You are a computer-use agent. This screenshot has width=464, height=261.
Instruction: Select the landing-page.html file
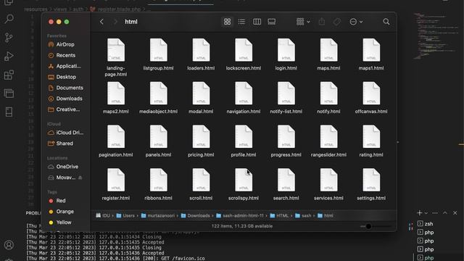pyautogui.click(x=116, y=57)
